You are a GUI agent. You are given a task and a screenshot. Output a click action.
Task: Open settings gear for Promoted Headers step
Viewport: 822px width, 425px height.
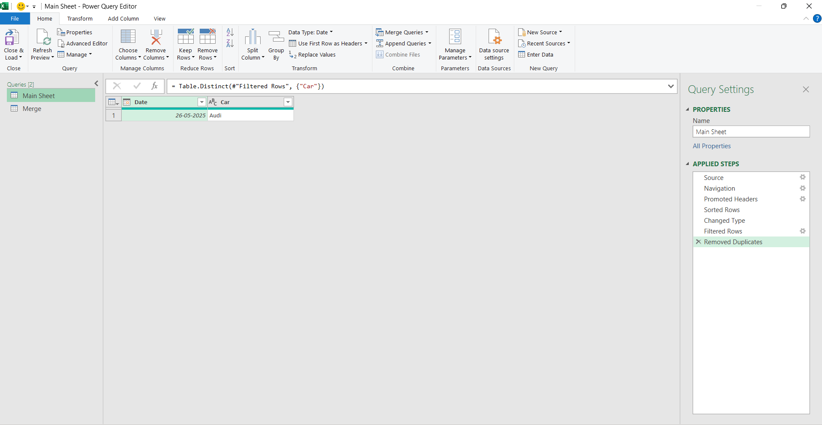pos(803,199)
